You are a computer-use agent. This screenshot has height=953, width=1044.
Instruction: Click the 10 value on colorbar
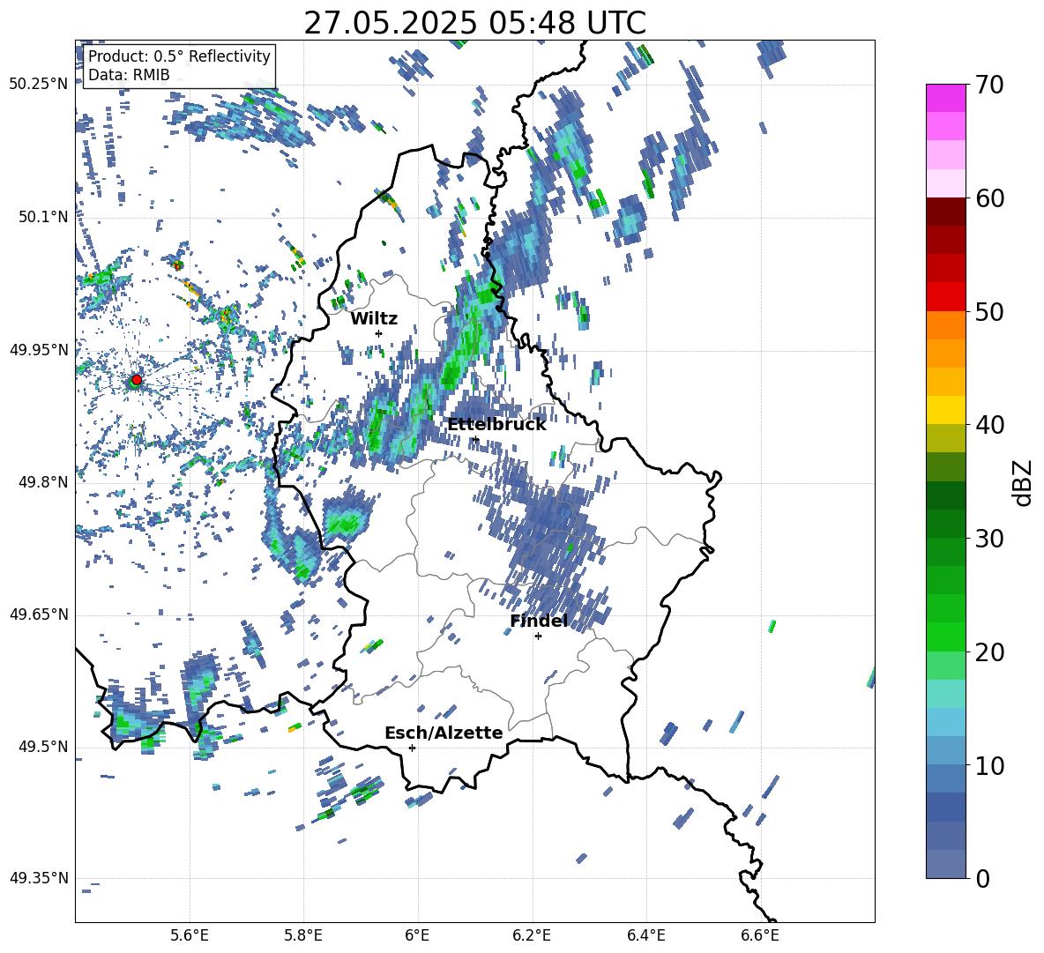pos(989,765)
